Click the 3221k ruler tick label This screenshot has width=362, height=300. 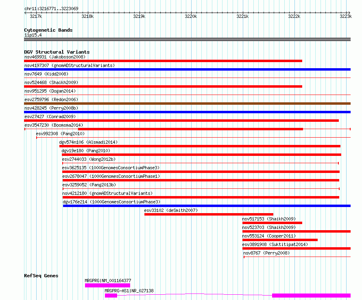click(x=243, y=16)
